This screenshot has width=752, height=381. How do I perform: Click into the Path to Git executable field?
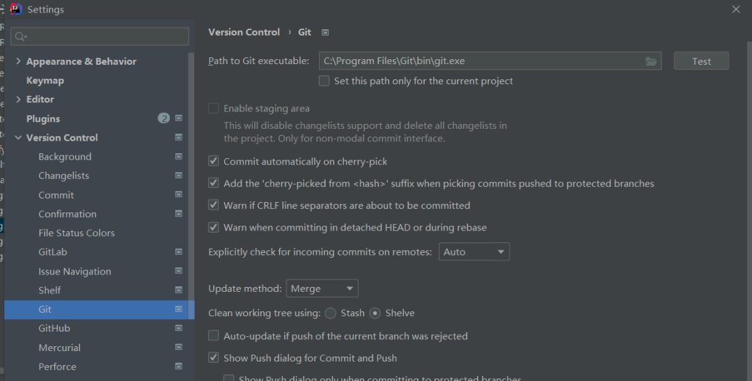coord(480,61)
